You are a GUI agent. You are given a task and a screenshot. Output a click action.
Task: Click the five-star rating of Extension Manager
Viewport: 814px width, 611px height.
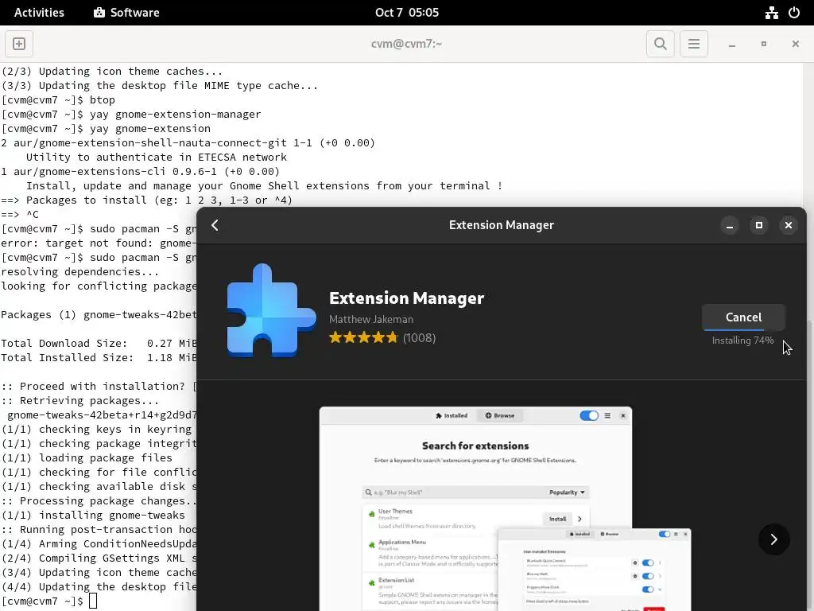[x=362, y=337]
